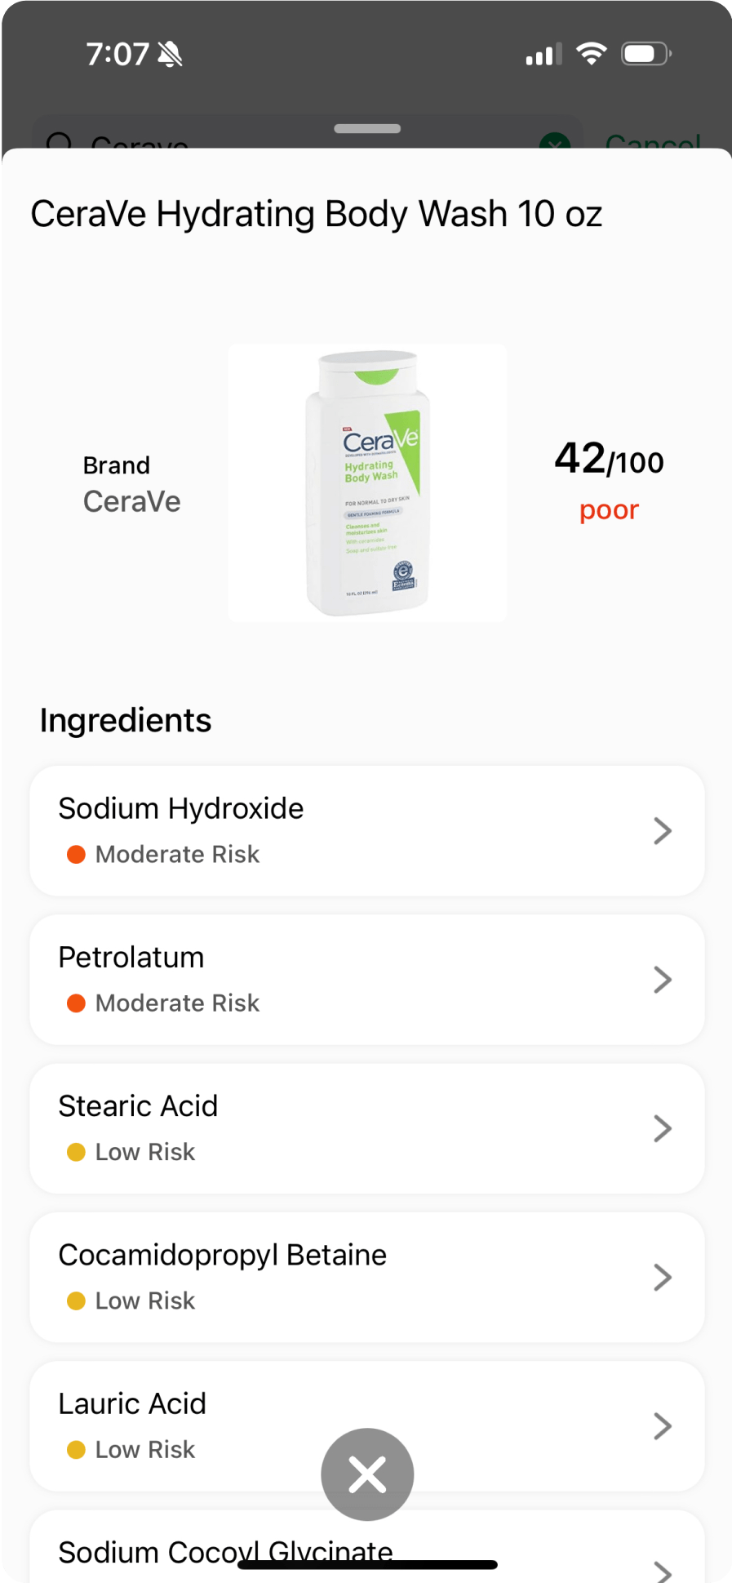Tap the silent mode bell icon
Screen dimensions: 732x1583
coord(171,55)
